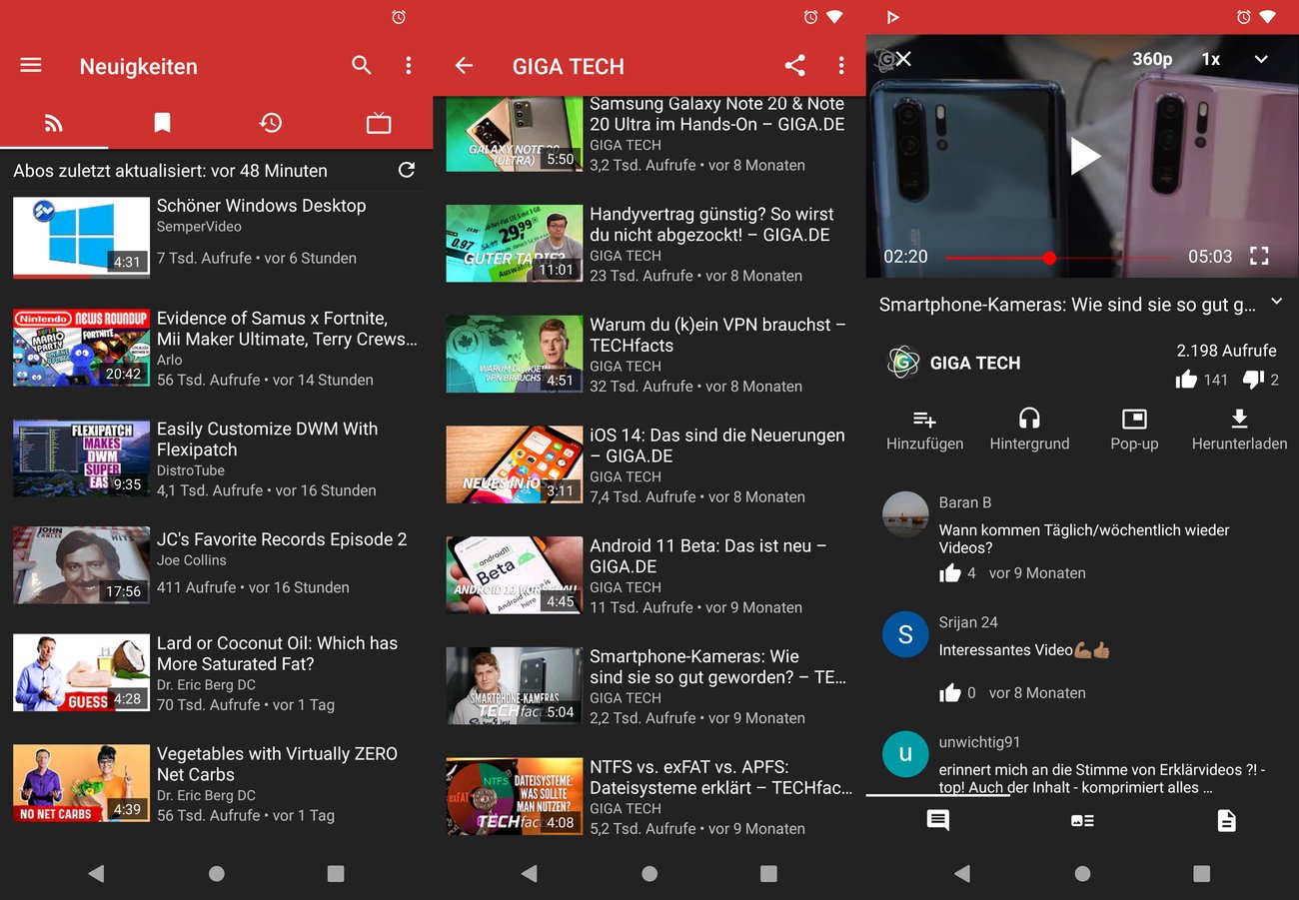Open the history tab
Viewport: 1299px width, 900px height.
(270, 123)
